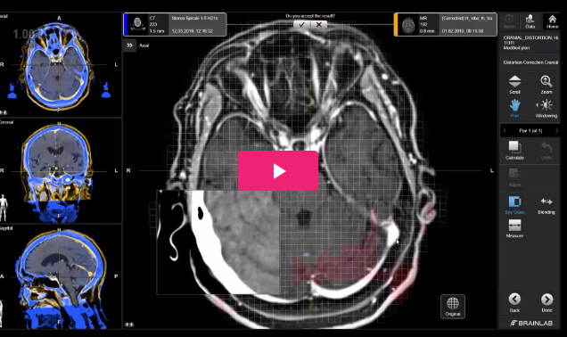Activate the Zoom tool
The width and height of the screenshot is (567, 337).
pyautogui.click(x=546, y=84)
